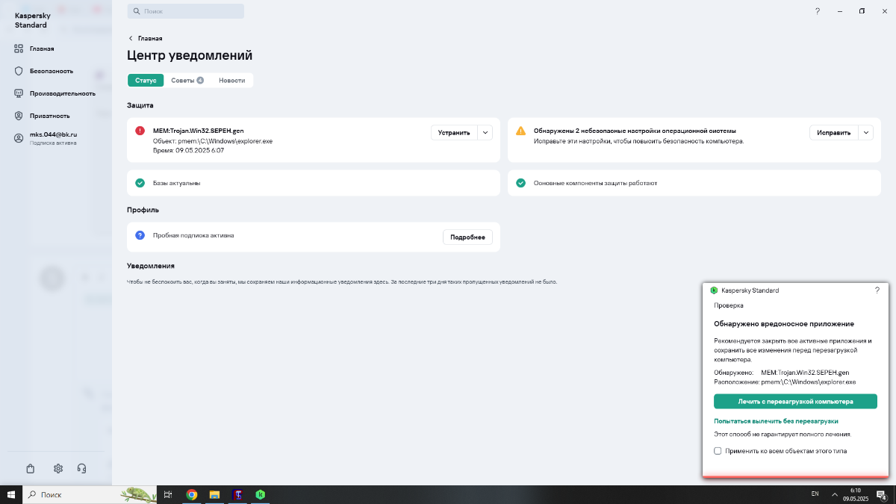Click Объект: pmem:\C:\Windows\explorer.exe text
Viewport: 896px width, 504px height.
[x=213, y=140]
